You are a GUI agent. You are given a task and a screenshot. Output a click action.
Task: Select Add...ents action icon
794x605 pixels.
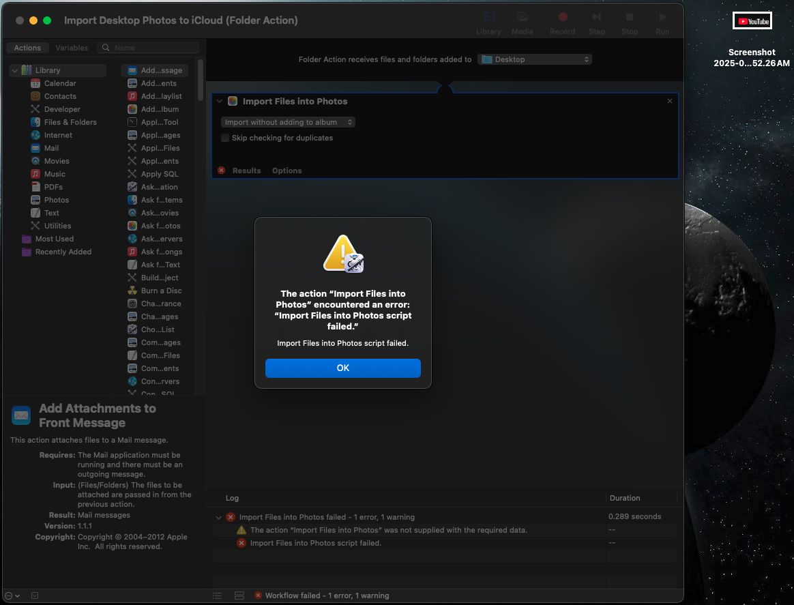click(132, 83)
